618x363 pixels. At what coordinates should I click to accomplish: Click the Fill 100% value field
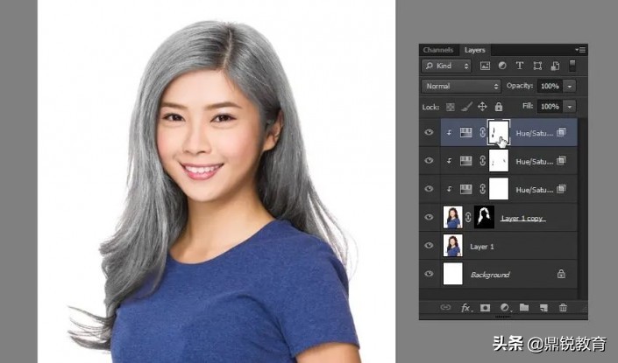pos(551,107)
